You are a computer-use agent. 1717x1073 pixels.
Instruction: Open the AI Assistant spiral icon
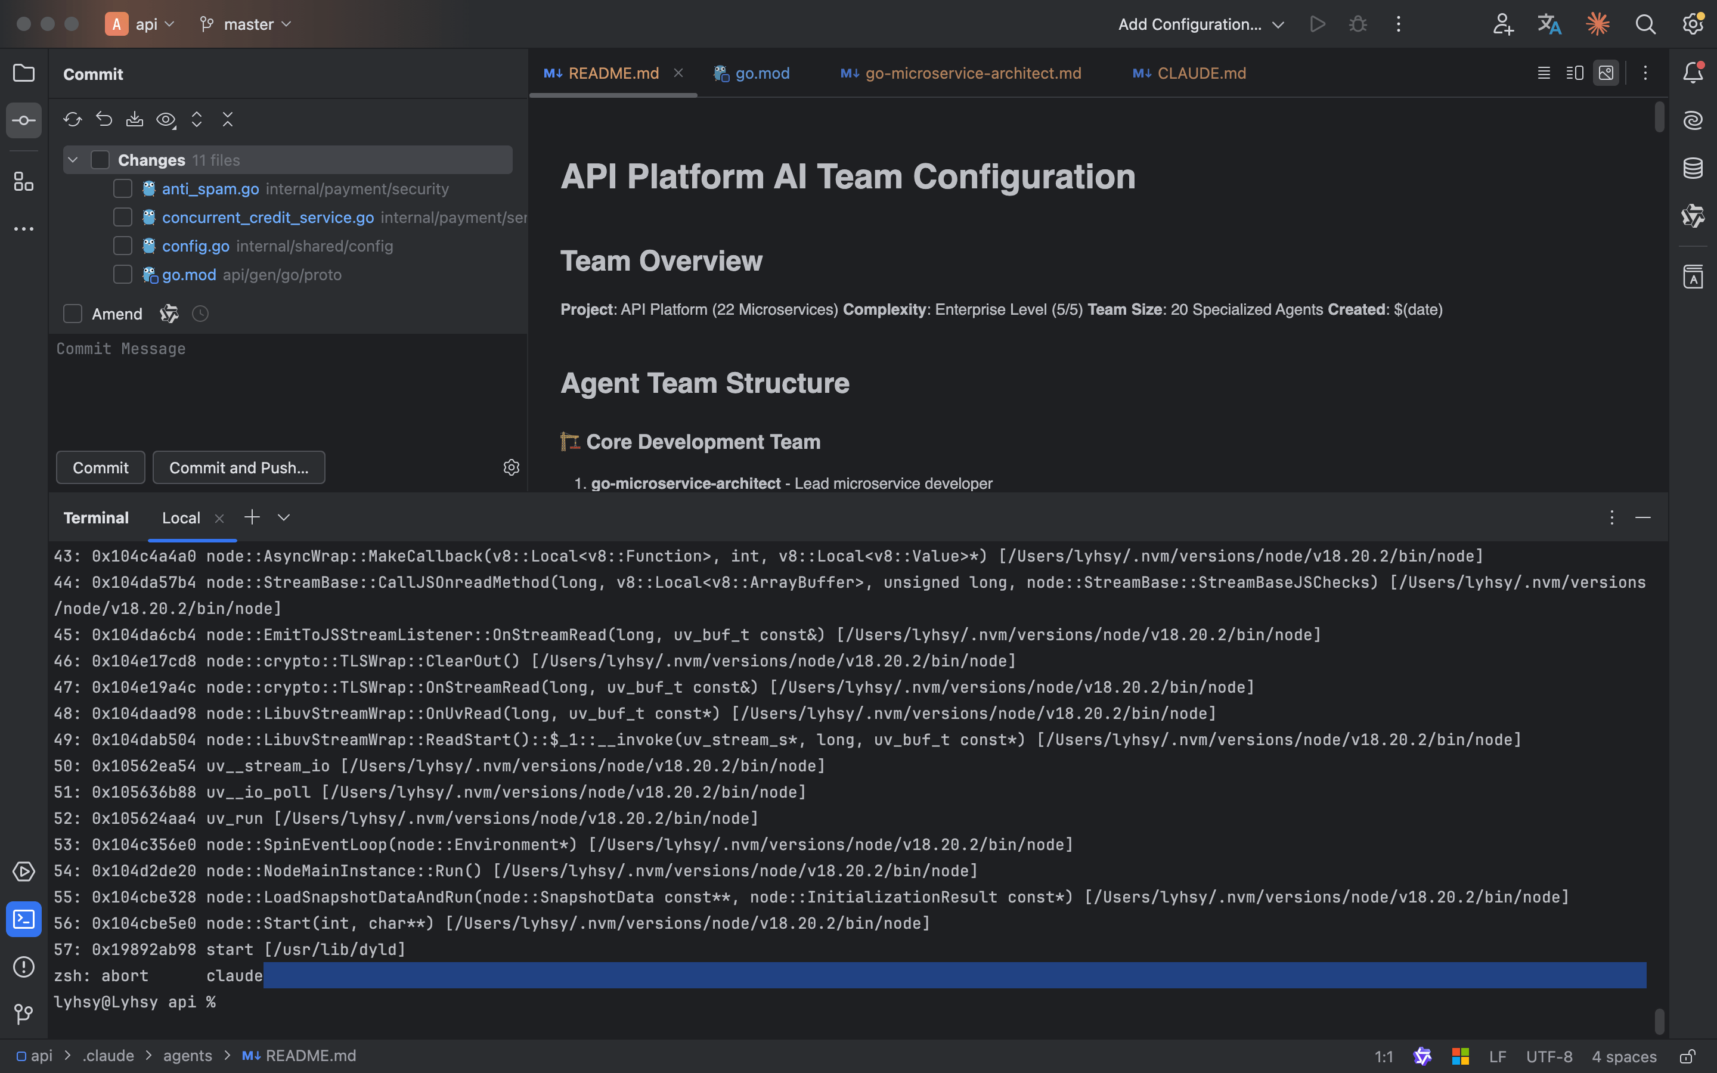[x=1693, y=120]
